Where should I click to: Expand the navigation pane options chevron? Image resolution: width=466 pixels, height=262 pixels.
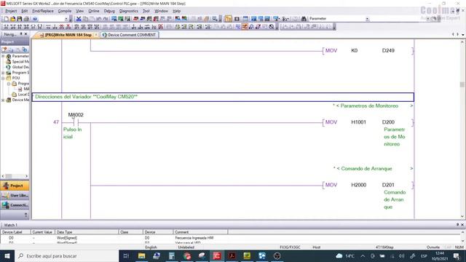[26, 215]
